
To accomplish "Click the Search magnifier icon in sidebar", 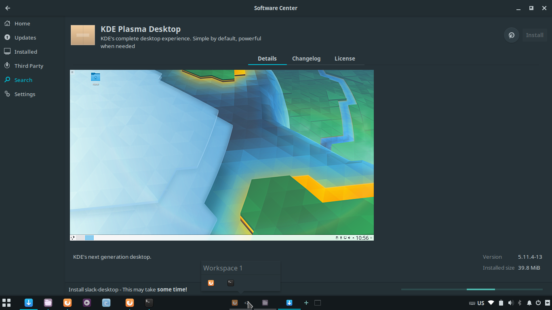I will (x=7, y=80).
